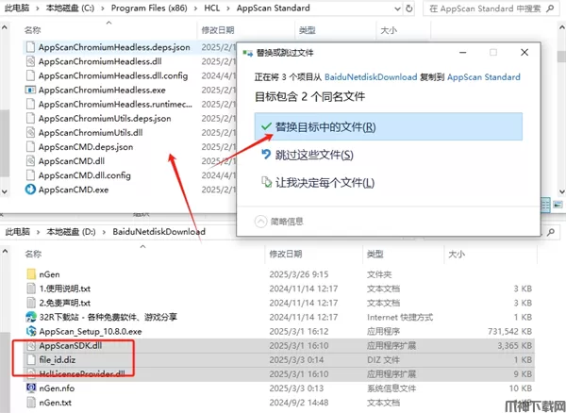The width and height of the screenshot is (566, 413).
Task: Click the 1.使用说明.txt document icon
Action: pos(31,289)
